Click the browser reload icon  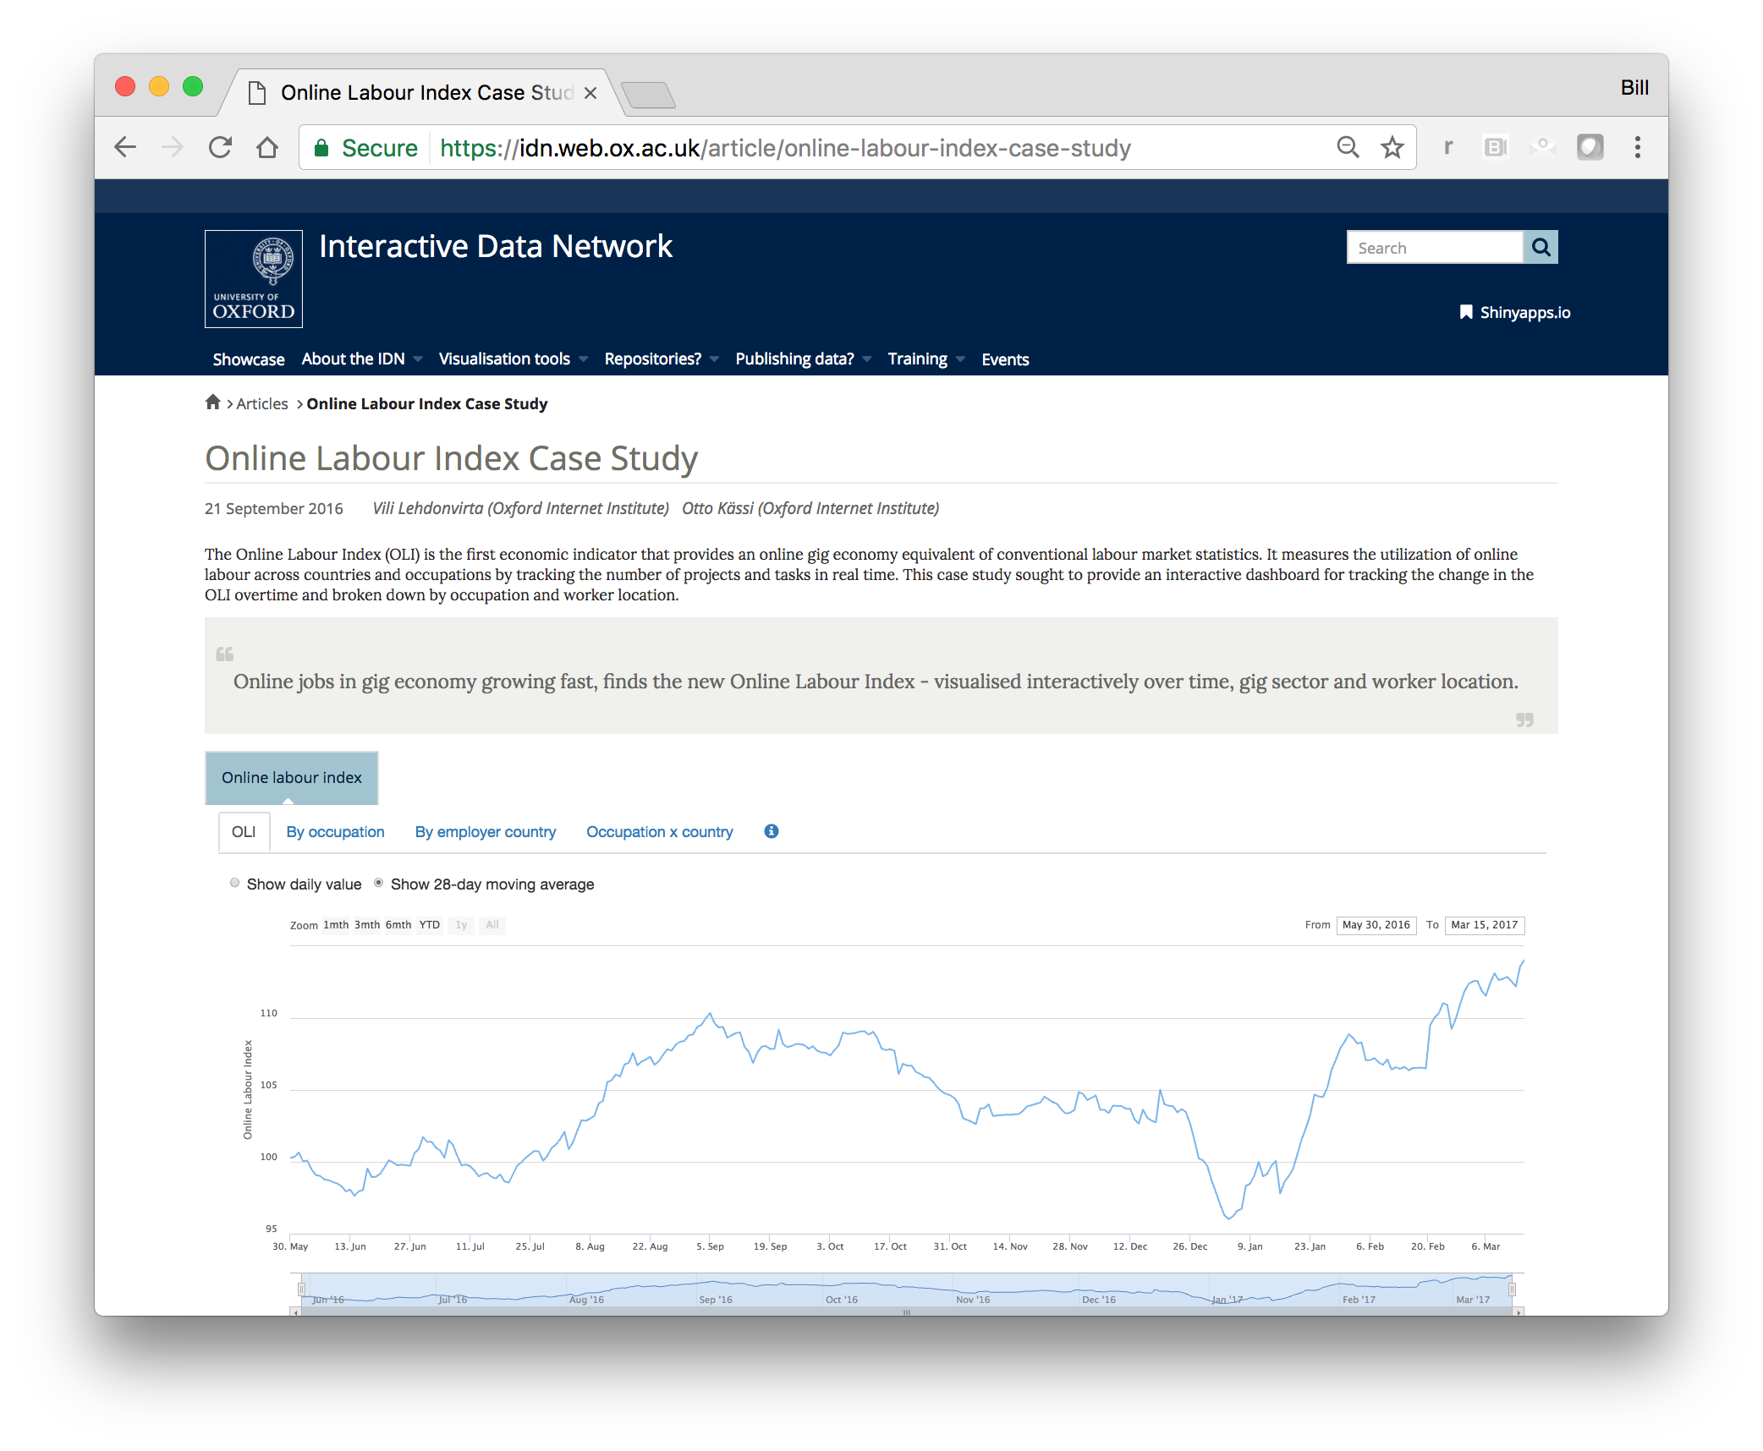click(x=221, y=148)
